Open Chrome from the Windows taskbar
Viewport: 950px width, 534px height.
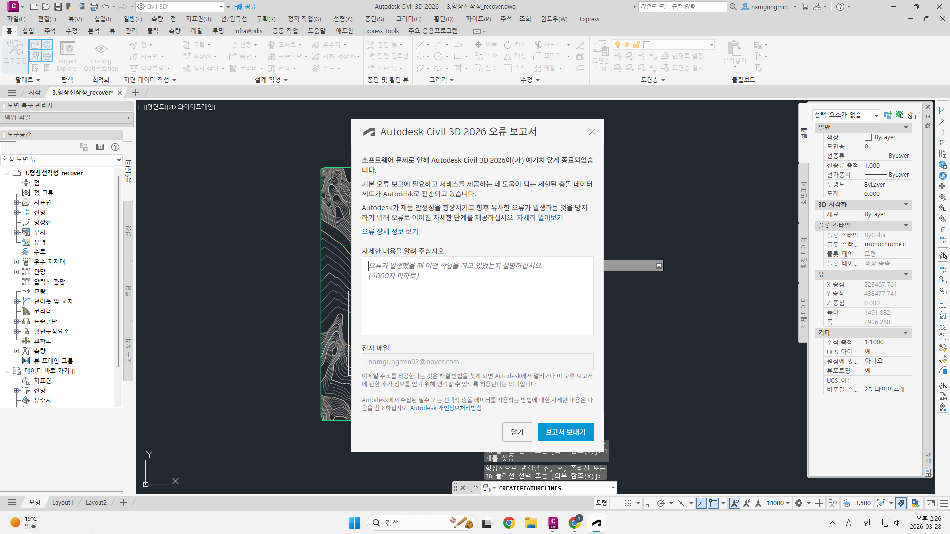click(509, 523)
